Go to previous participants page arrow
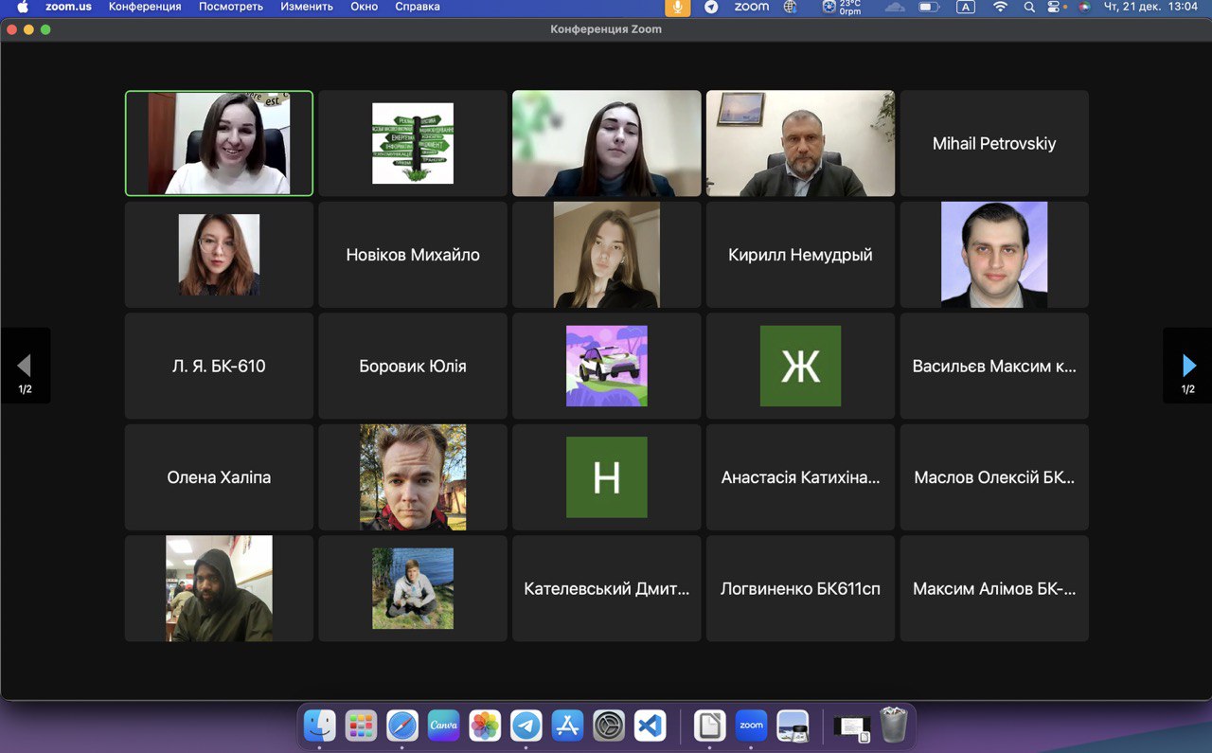 25,366
